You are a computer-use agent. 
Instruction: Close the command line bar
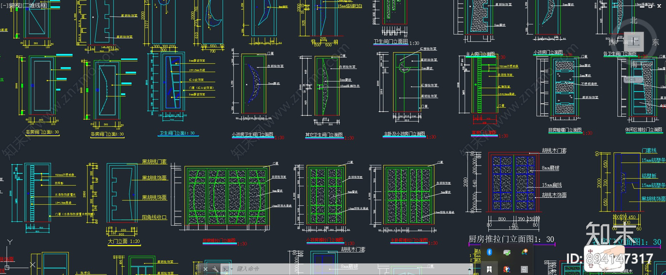coord(206,269)
